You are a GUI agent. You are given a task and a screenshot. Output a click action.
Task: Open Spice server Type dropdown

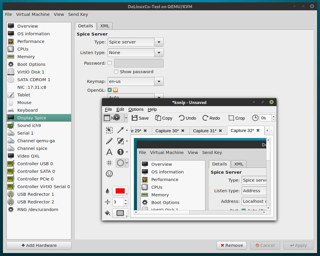coord(159,42)
